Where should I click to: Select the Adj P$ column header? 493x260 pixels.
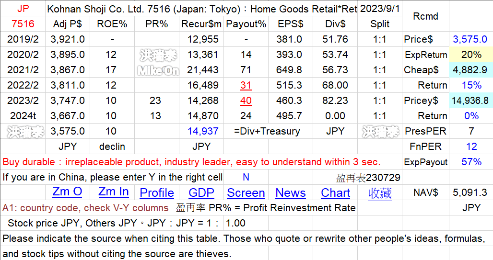pyautogui.click(x=67, y=24)
